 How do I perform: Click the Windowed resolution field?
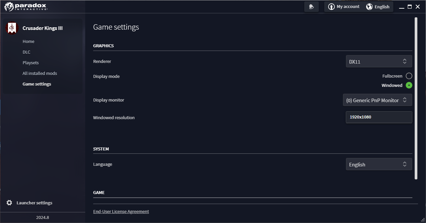tap(379, 117)
